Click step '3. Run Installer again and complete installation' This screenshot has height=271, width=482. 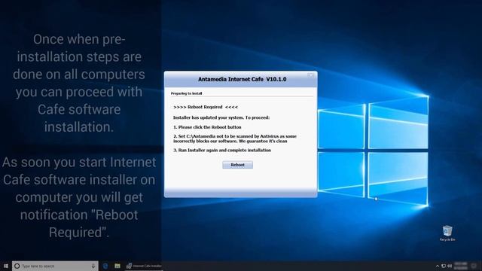tap(222, 151)
